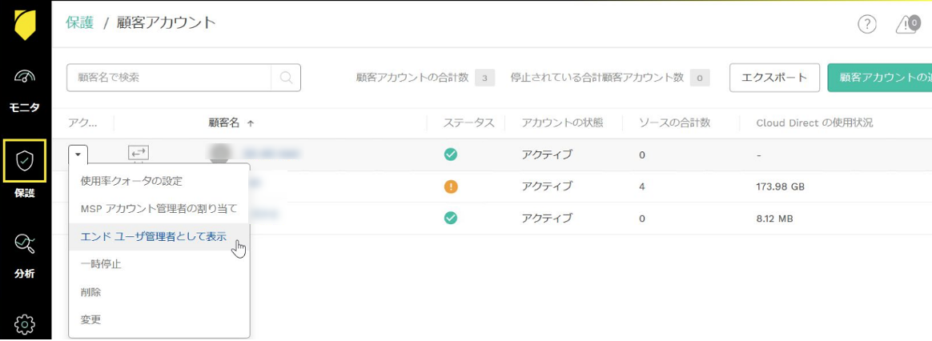Open the モニタ dashboard icon
The image size is (932, 341).
tap(25, 78)
